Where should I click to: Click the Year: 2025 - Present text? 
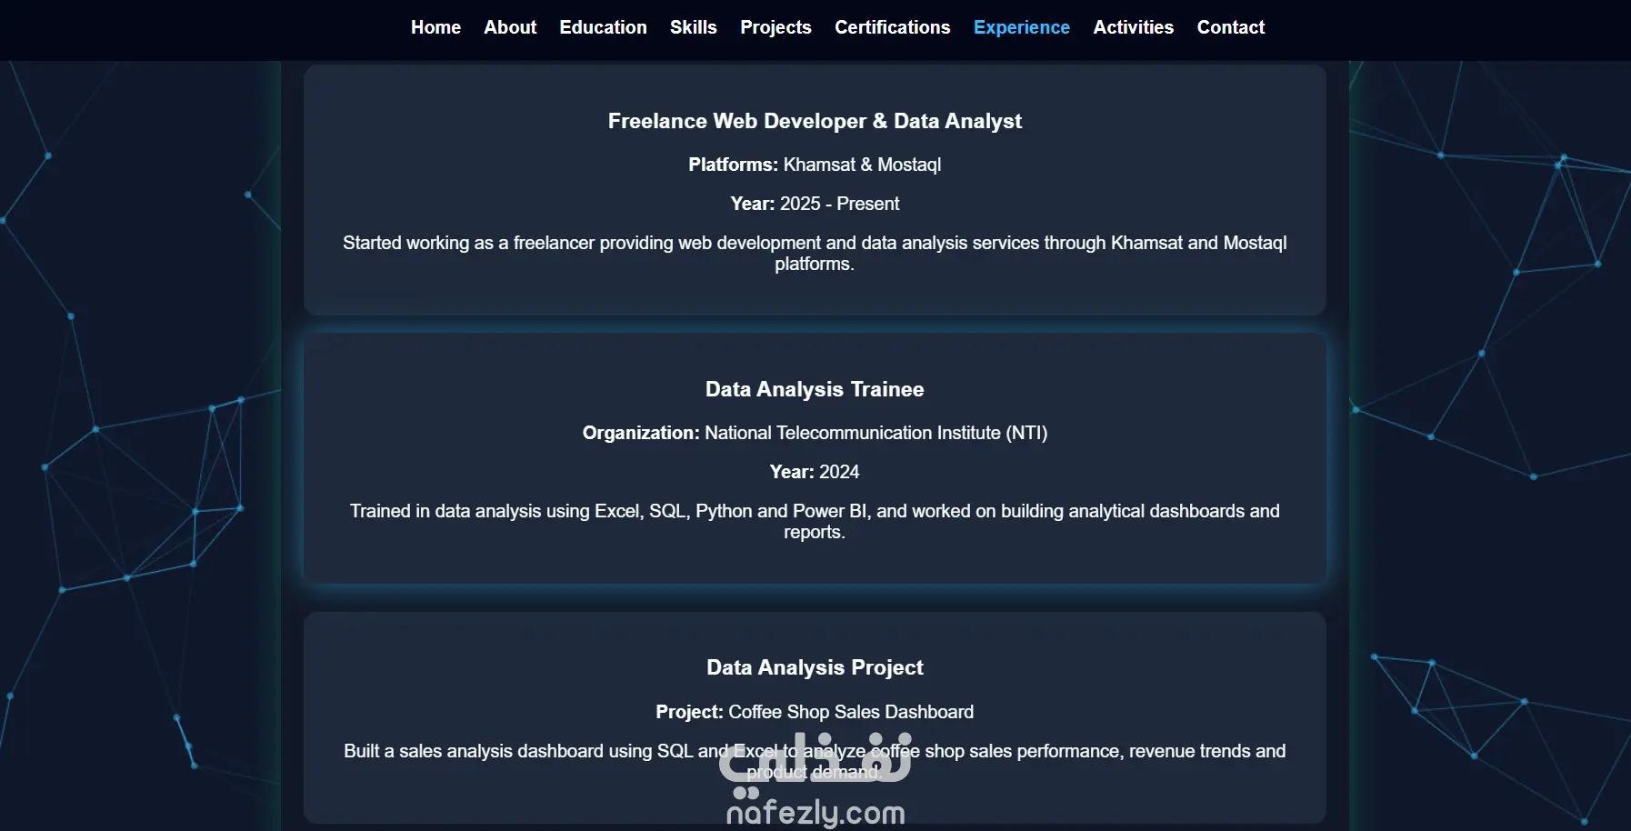coord(815,204)
